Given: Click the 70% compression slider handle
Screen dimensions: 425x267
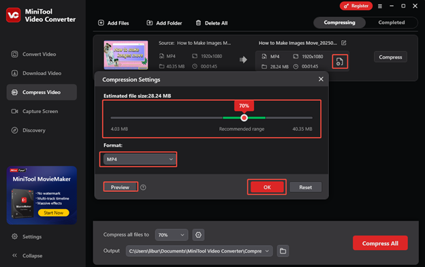Looking at the screenshot, I should tap(244, 118).
